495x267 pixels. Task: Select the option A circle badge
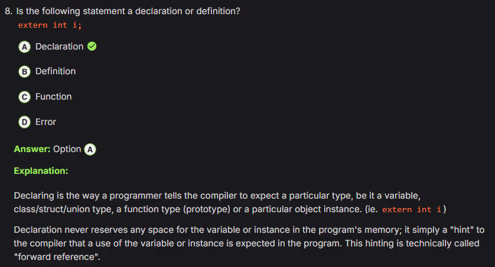(x=24, y=47)
